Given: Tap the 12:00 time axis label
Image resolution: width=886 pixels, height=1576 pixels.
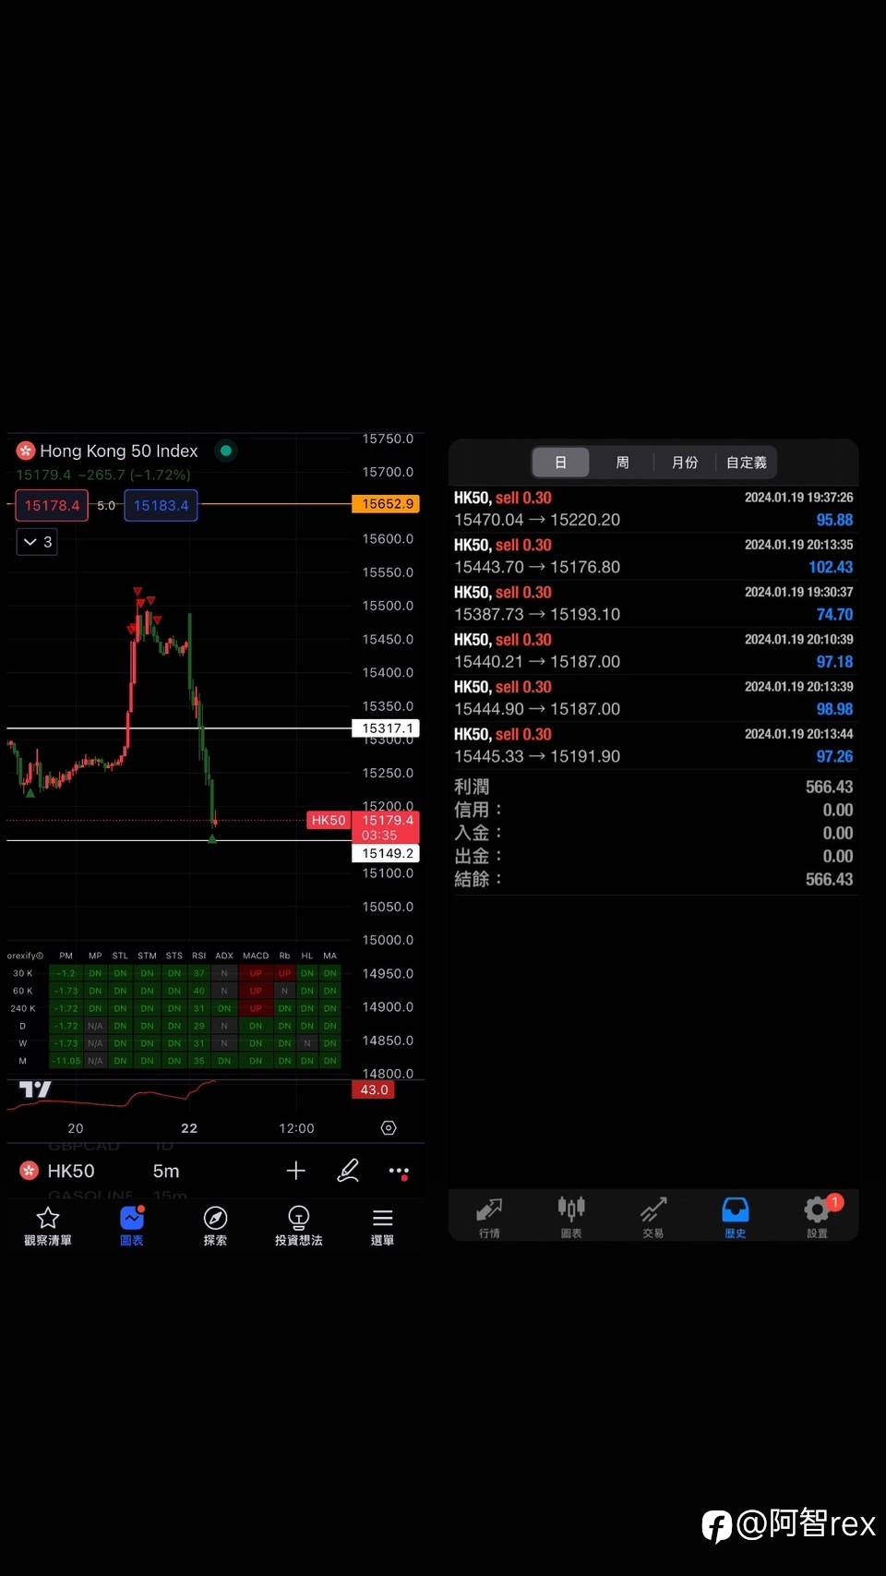Looking at the screenshot, I should tap(296, 1128).
